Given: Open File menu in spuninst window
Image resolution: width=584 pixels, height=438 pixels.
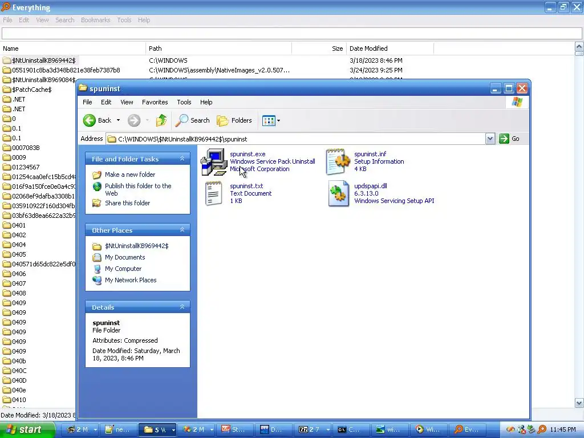Looking at the screenshot, I should tap(87, 102).
